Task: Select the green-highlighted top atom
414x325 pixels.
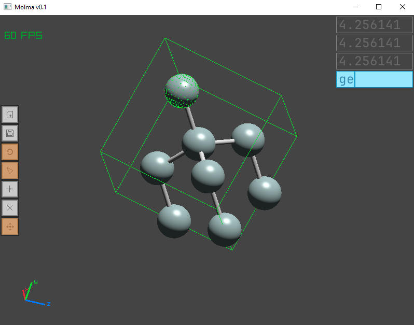Action: coord(182,91)
